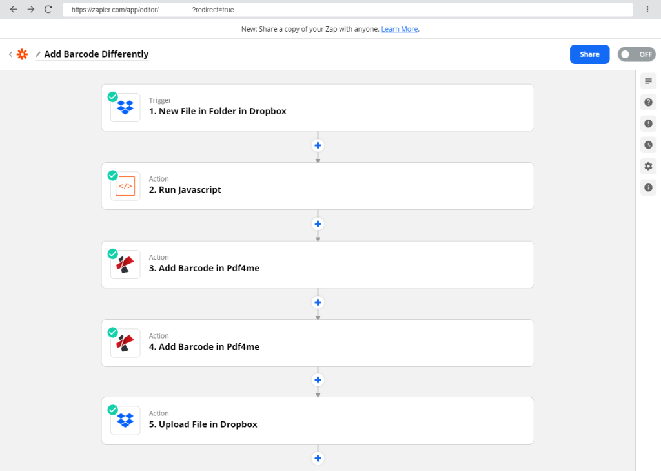Click the pencil edit-name icon
661x471 pixels.
38,54
